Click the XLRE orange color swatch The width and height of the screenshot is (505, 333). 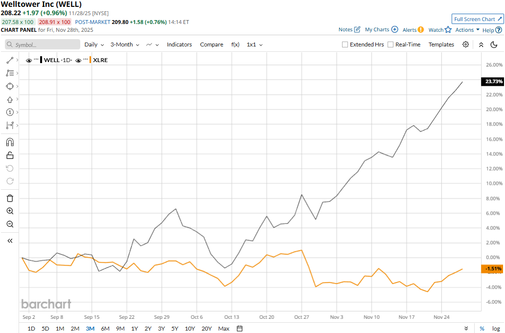point(91,60)
